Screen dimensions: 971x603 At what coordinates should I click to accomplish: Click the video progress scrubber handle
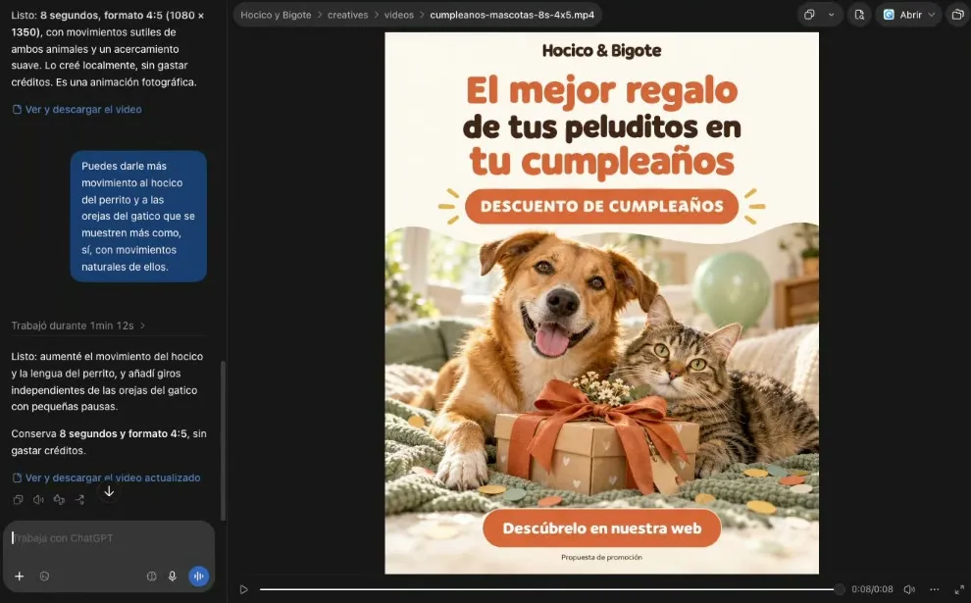click(840, 589)
